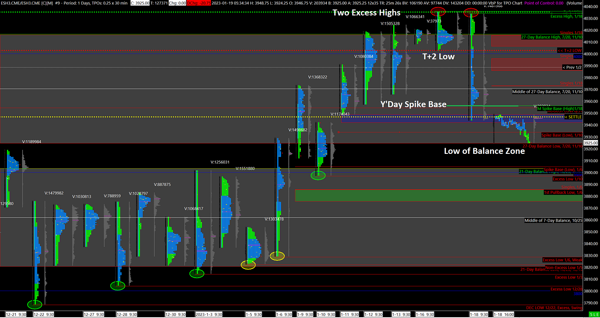Select the Point of Control: 0.00 text
Image resolution: width=600 pixels, height=318 pixels.
[x=544, y=3]
